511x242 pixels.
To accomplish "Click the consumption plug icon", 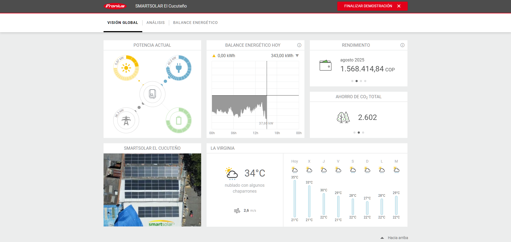I will click(x=179, y=68).
